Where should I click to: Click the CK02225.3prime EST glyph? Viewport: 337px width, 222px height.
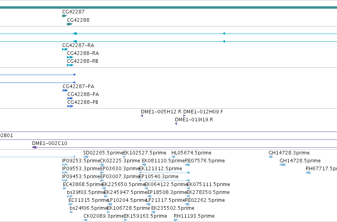[x=102, y=165]
